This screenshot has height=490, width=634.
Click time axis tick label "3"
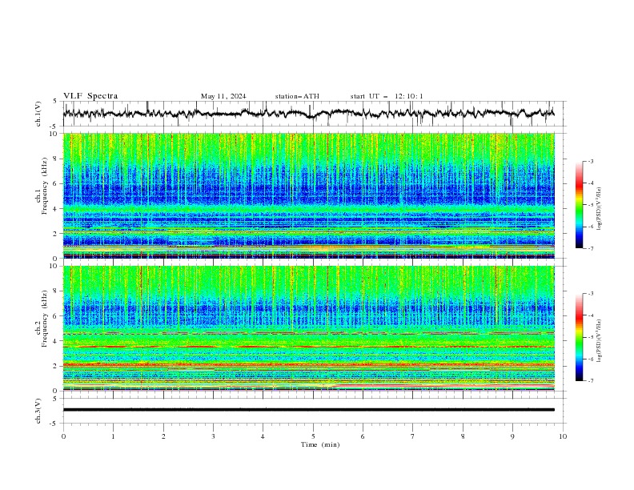[x=213, y=436]
